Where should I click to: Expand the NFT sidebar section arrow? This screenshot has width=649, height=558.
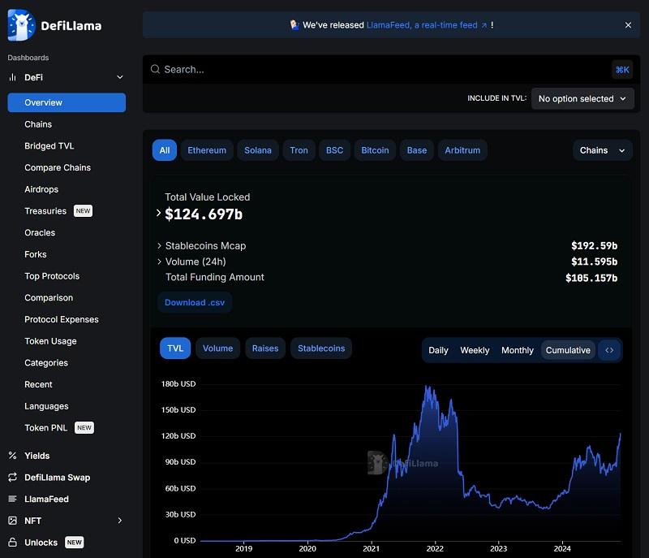point(119,521)
